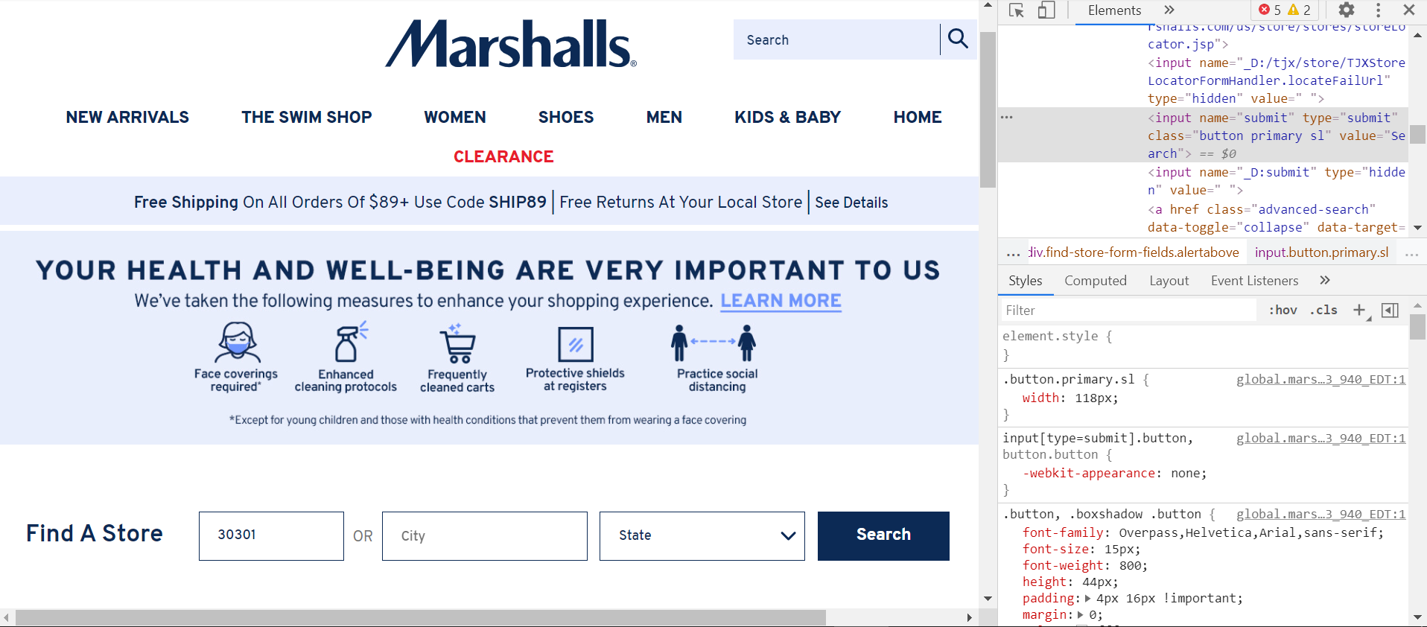Image resolution: width=1427 pixels, height=627 pixels.
Task: Select the inspect element cursor icon
Action: tap(1017, 10)
